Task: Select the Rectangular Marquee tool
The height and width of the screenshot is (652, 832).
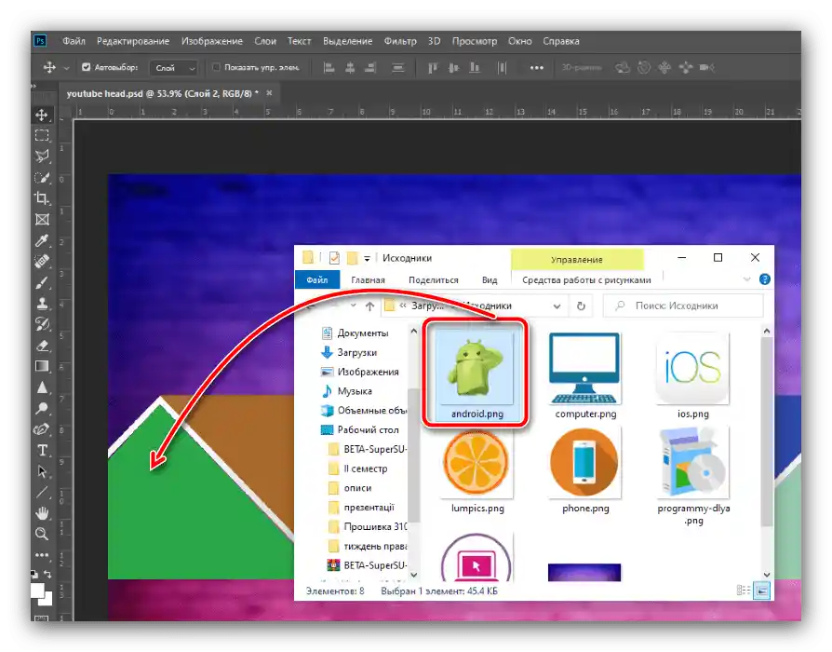Action: 42,135
